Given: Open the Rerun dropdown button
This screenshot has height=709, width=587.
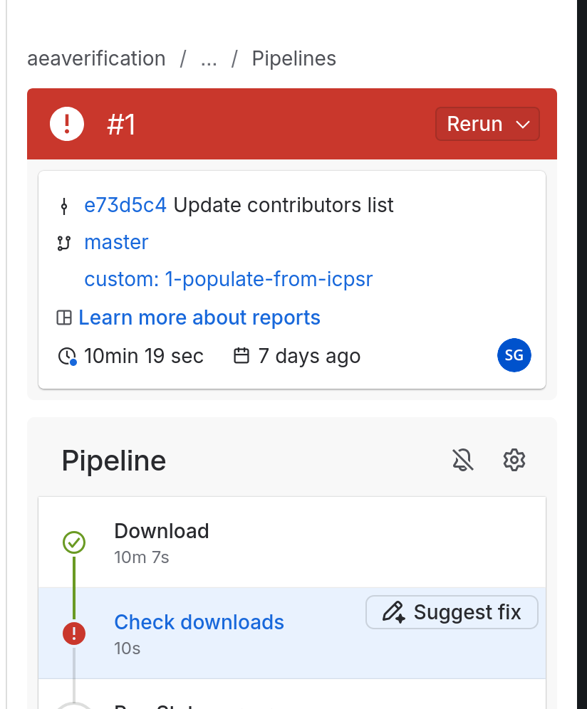Looking at the screenshot, I should point(487,124).
